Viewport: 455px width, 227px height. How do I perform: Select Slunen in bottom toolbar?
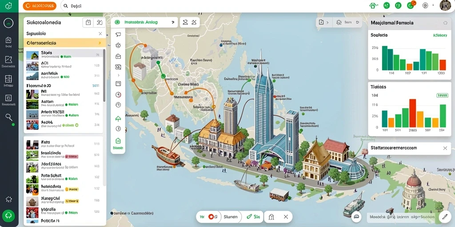click(x=231, y=216)
